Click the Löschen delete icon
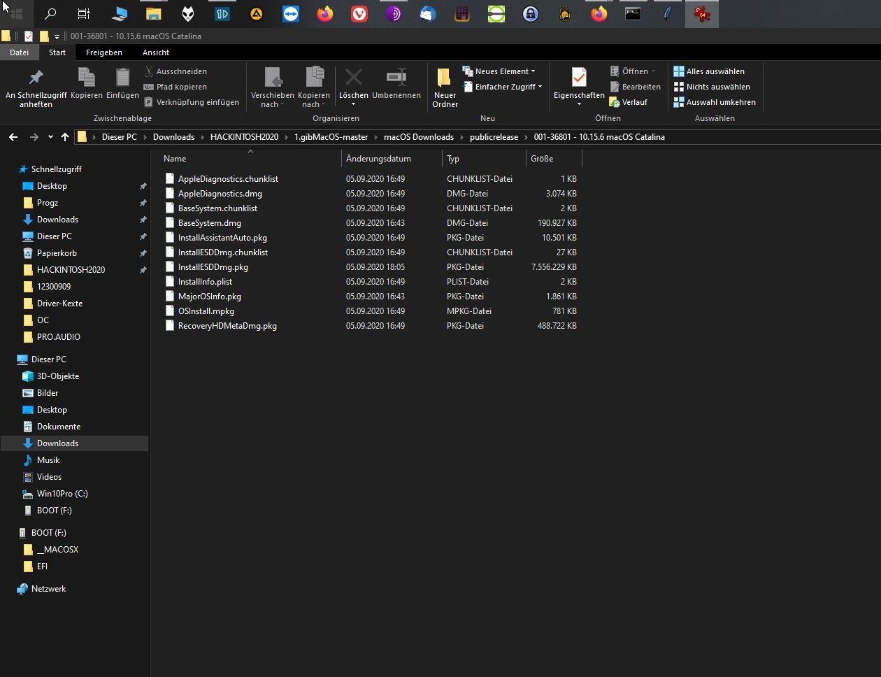881x677 pixels. (354, 78)
